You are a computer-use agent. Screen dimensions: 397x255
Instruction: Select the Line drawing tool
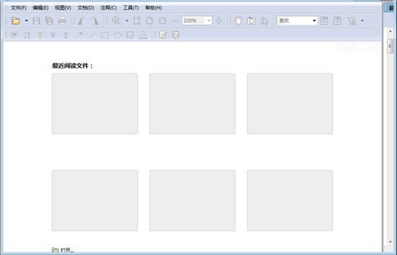pos(92,35)
